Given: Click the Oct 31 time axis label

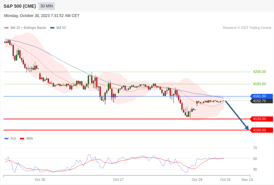Looking at the screenshot, I should [225, 180].
